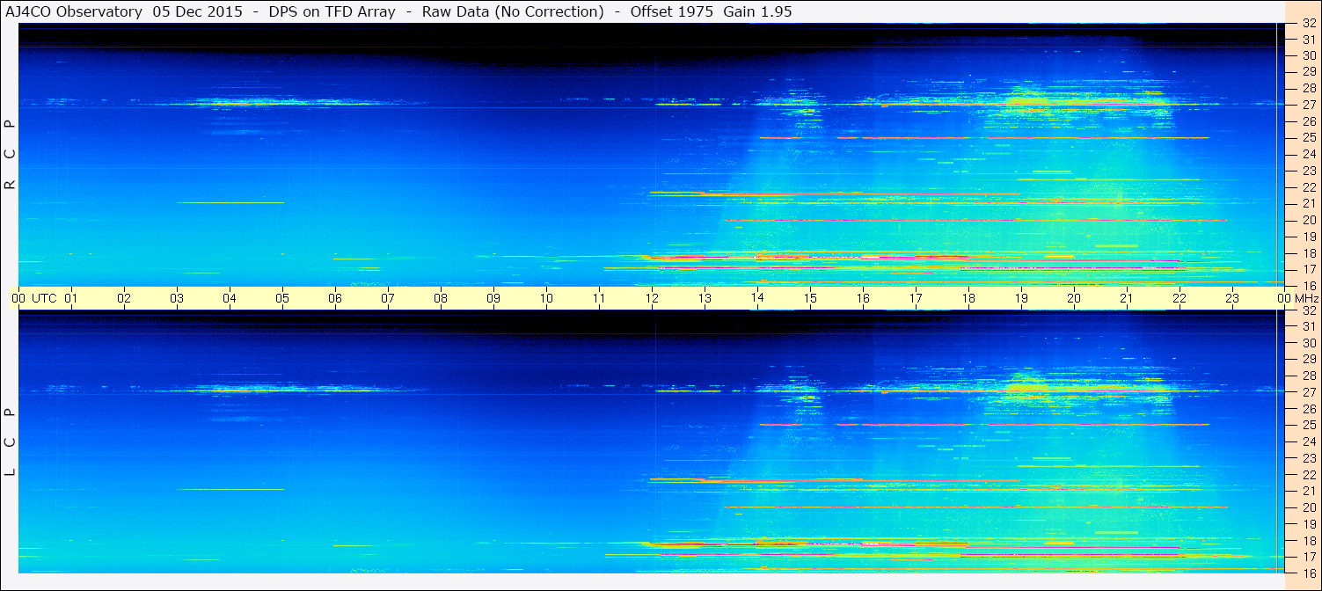
Task: Pick the 15 hour marker on the time axis
Action: pyautogui.click(x=810, y=298)
